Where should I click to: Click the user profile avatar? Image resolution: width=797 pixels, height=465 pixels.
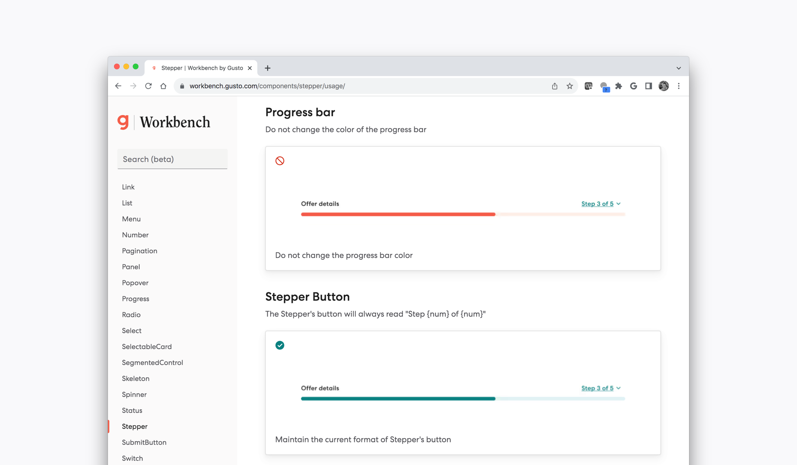tap(664, 86)
